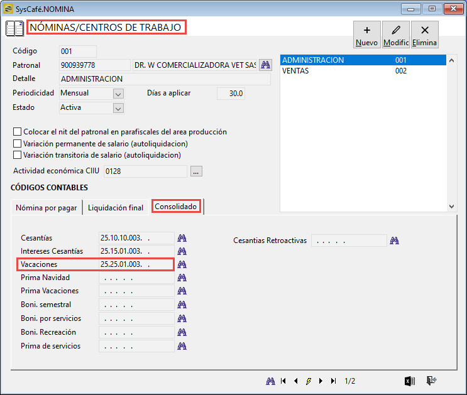Click the Nuevo button
The width and height of the screenshot is (467, 395).
click(x=367, y=35)
